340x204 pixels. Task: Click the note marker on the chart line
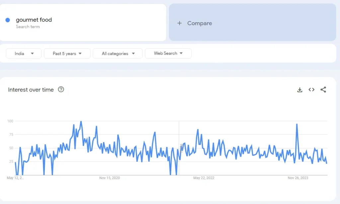coord(181,147)
